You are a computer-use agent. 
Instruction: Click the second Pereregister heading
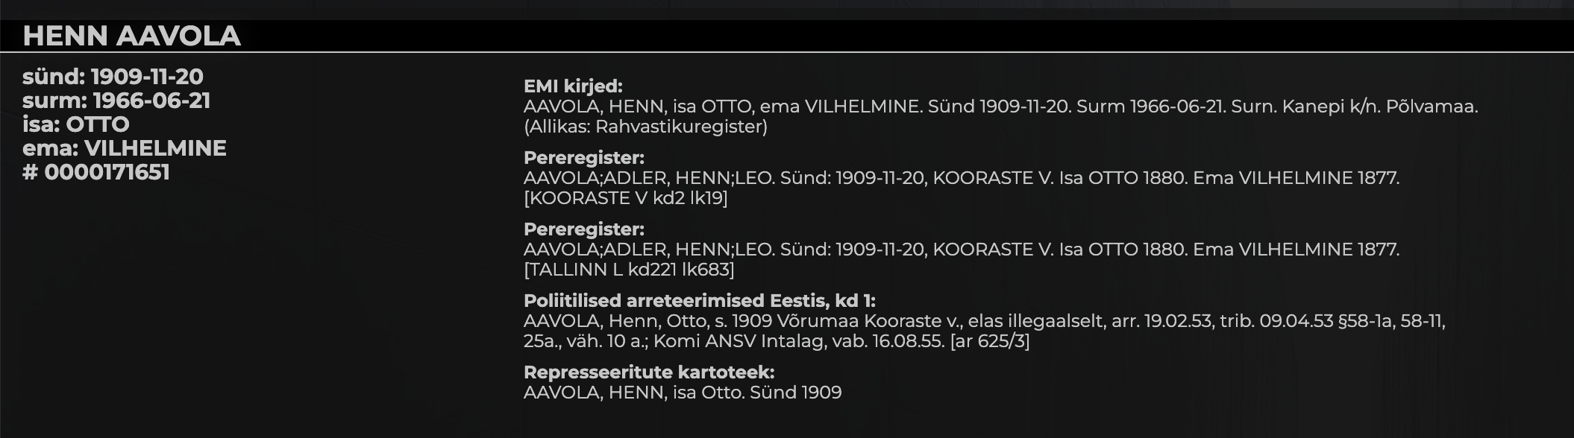583,229
